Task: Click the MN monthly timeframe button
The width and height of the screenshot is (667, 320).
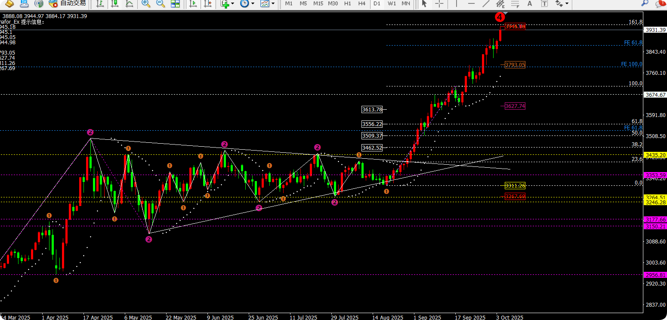Action: tap(406, 3)
